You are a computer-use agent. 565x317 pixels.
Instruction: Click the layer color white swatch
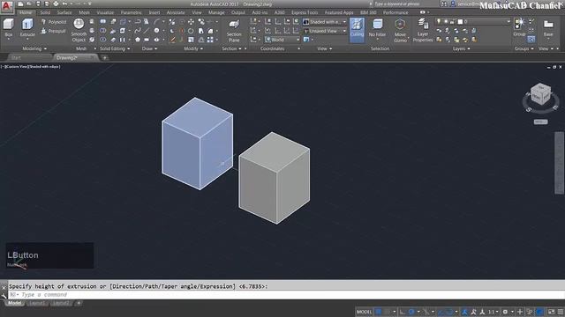(460, 21)
